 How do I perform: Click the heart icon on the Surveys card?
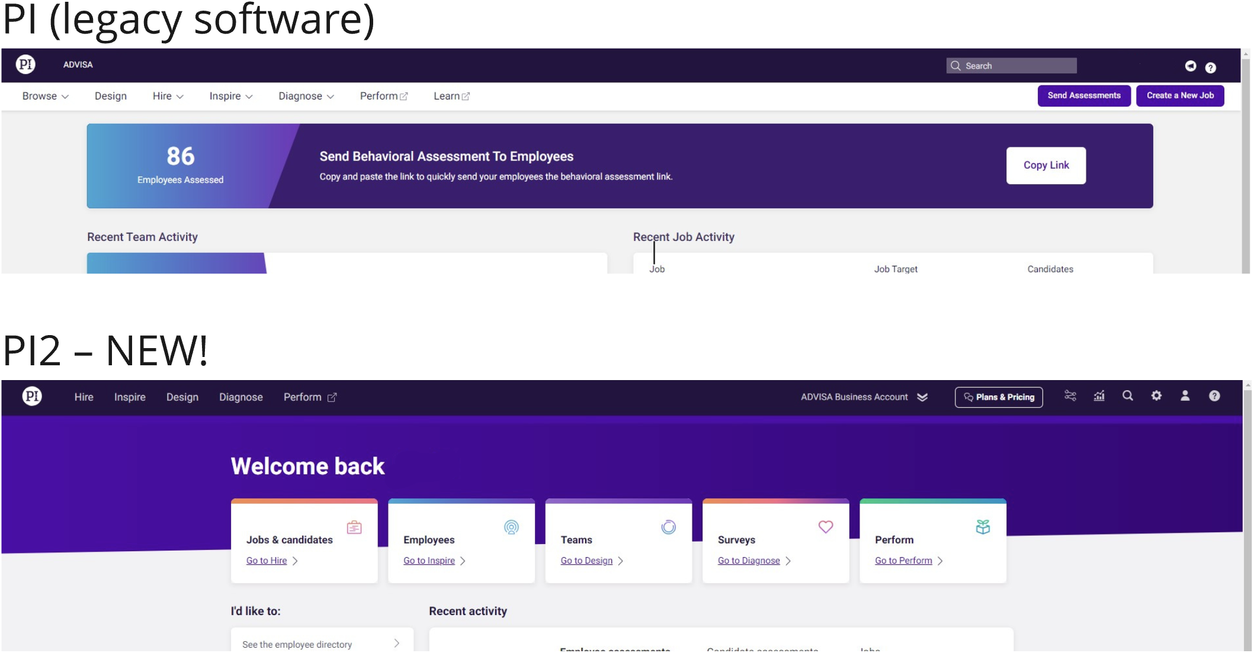click(825, 526)
